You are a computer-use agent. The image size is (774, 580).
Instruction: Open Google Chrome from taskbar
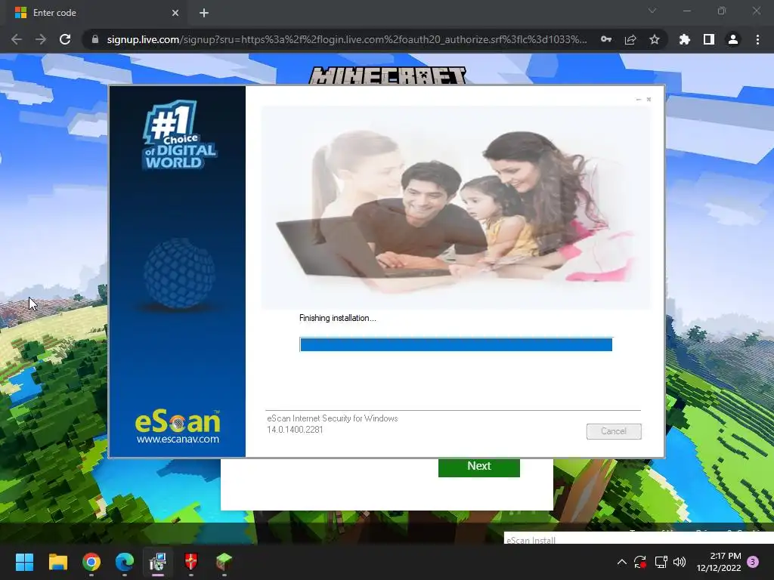pos(91,562)
